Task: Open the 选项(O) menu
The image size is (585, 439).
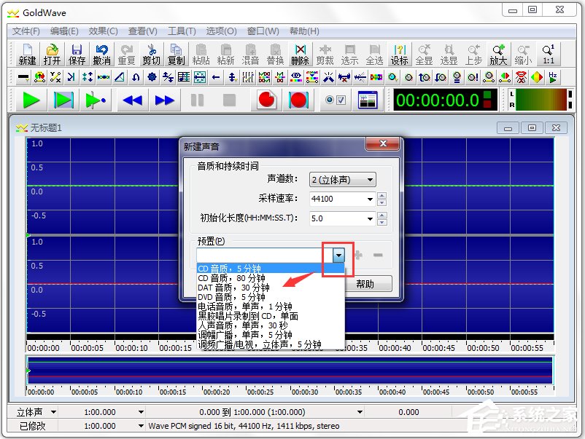Action: point(221,31)
